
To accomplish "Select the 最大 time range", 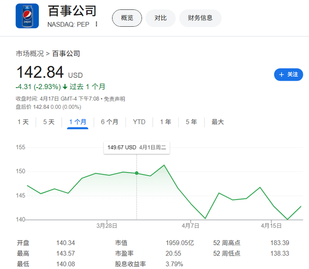I will [x=218, y=122].
